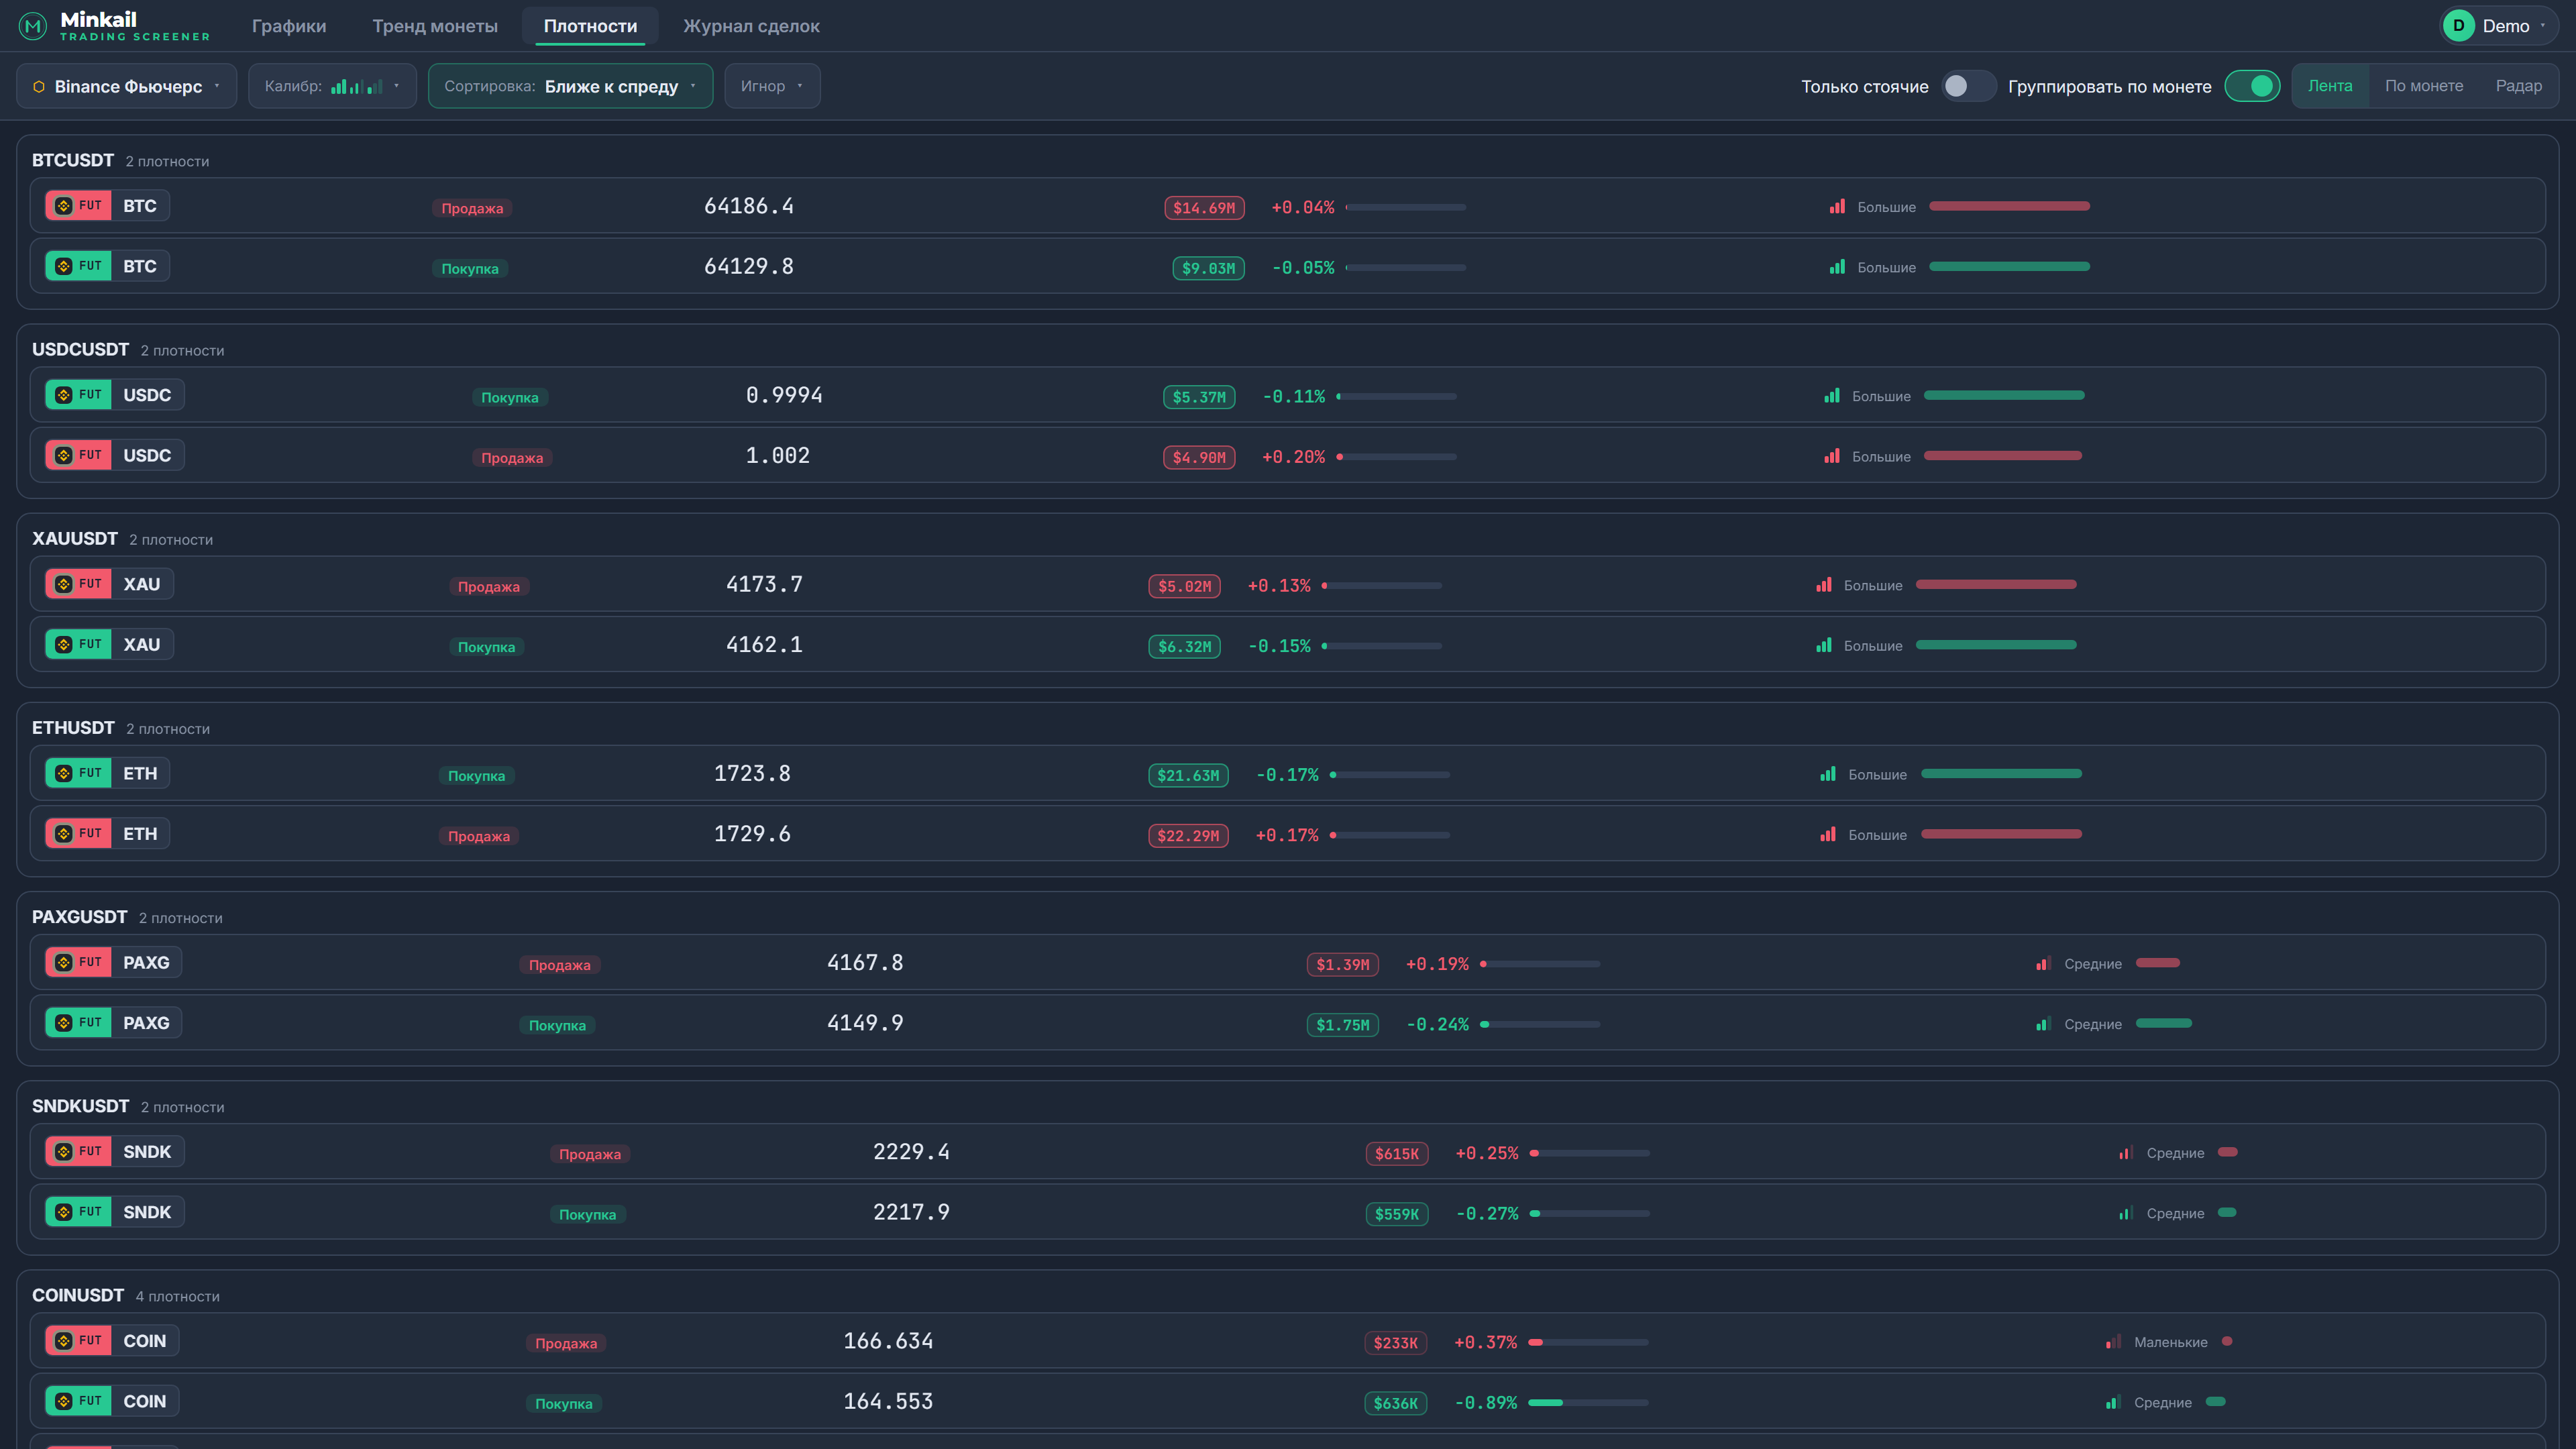Click the volume bars icon on USDC buy row

tap(1831, 396)
